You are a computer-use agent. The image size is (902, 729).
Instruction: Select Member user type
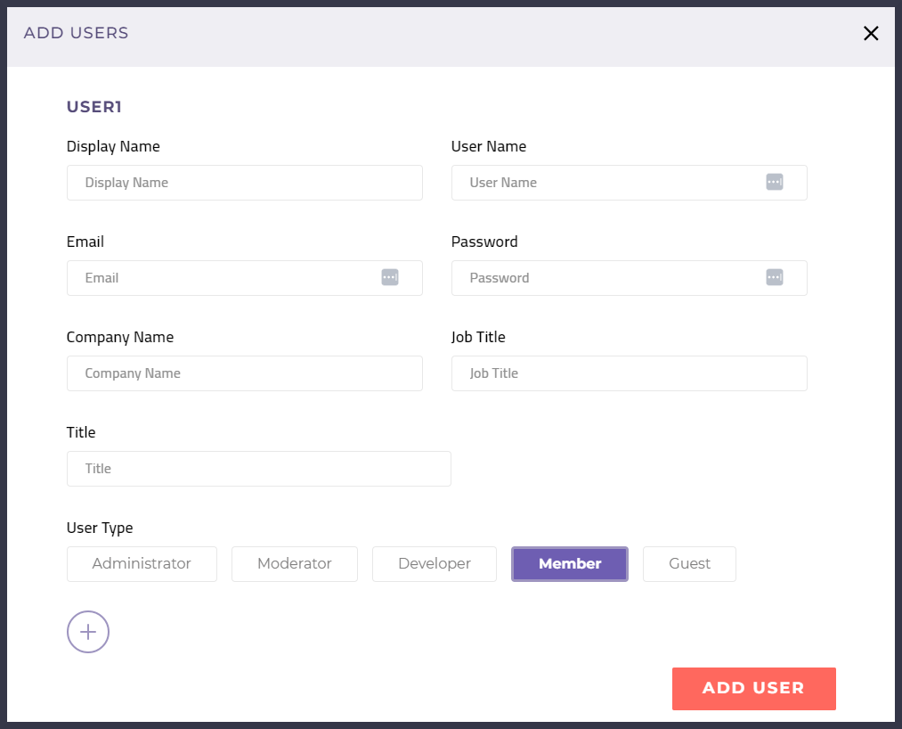(x=569, y=564)
